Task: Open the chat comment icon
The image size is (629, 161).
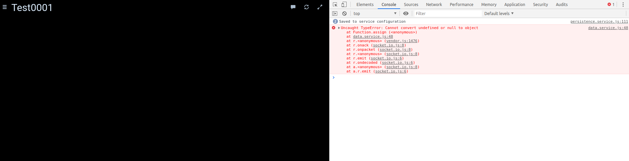Action: coord(293,7)
